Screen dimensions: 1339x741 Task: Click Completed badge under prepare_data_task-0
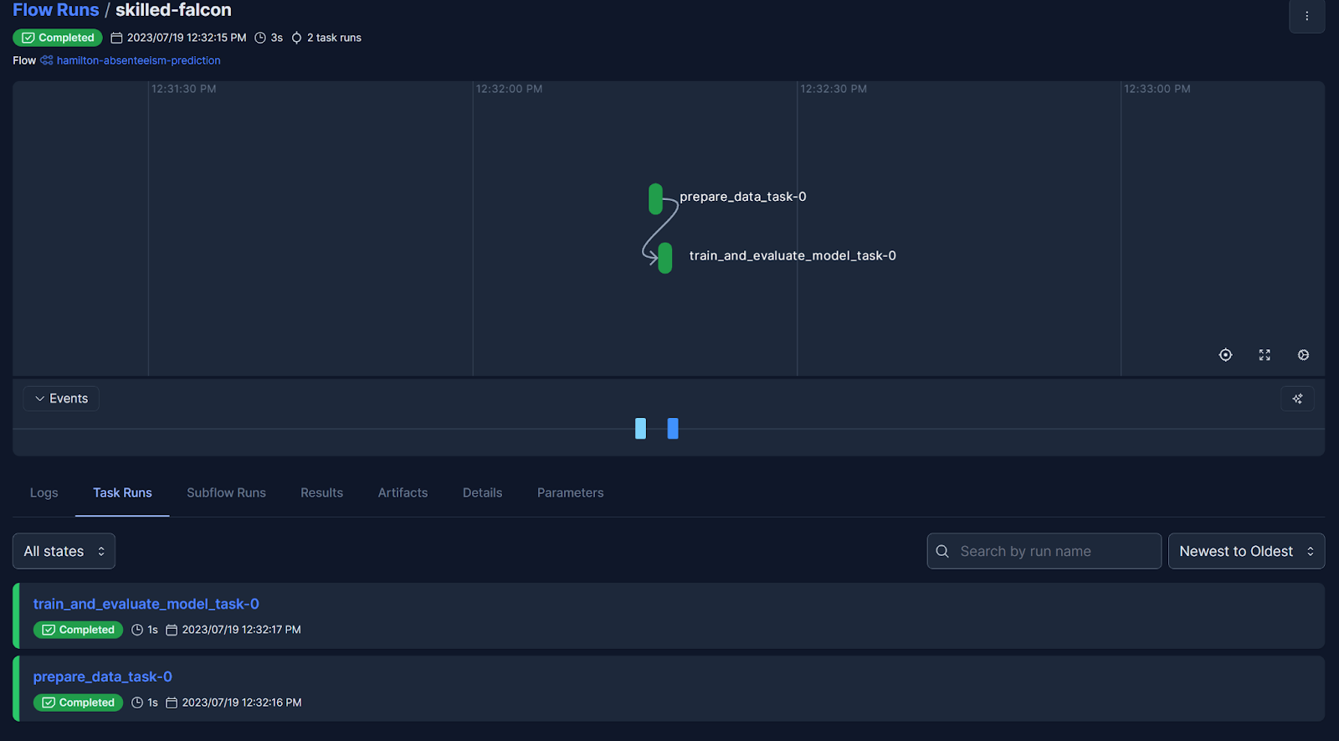[x=78, y=702]
